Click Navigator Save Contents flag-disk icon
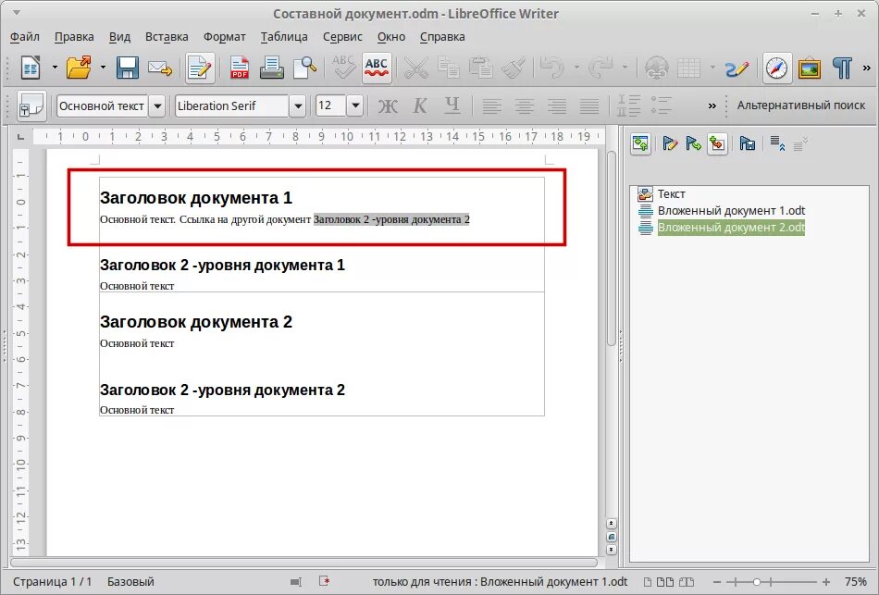 748,144
